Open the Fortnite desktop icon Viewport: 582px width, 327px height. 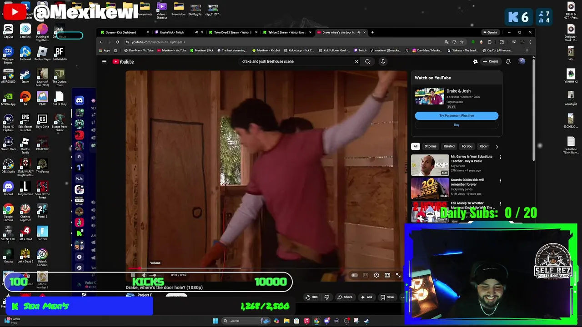click(42, 233)
